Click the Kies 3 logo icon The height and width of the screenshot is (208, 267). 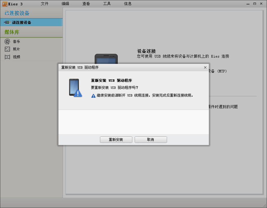pos(5,4)
